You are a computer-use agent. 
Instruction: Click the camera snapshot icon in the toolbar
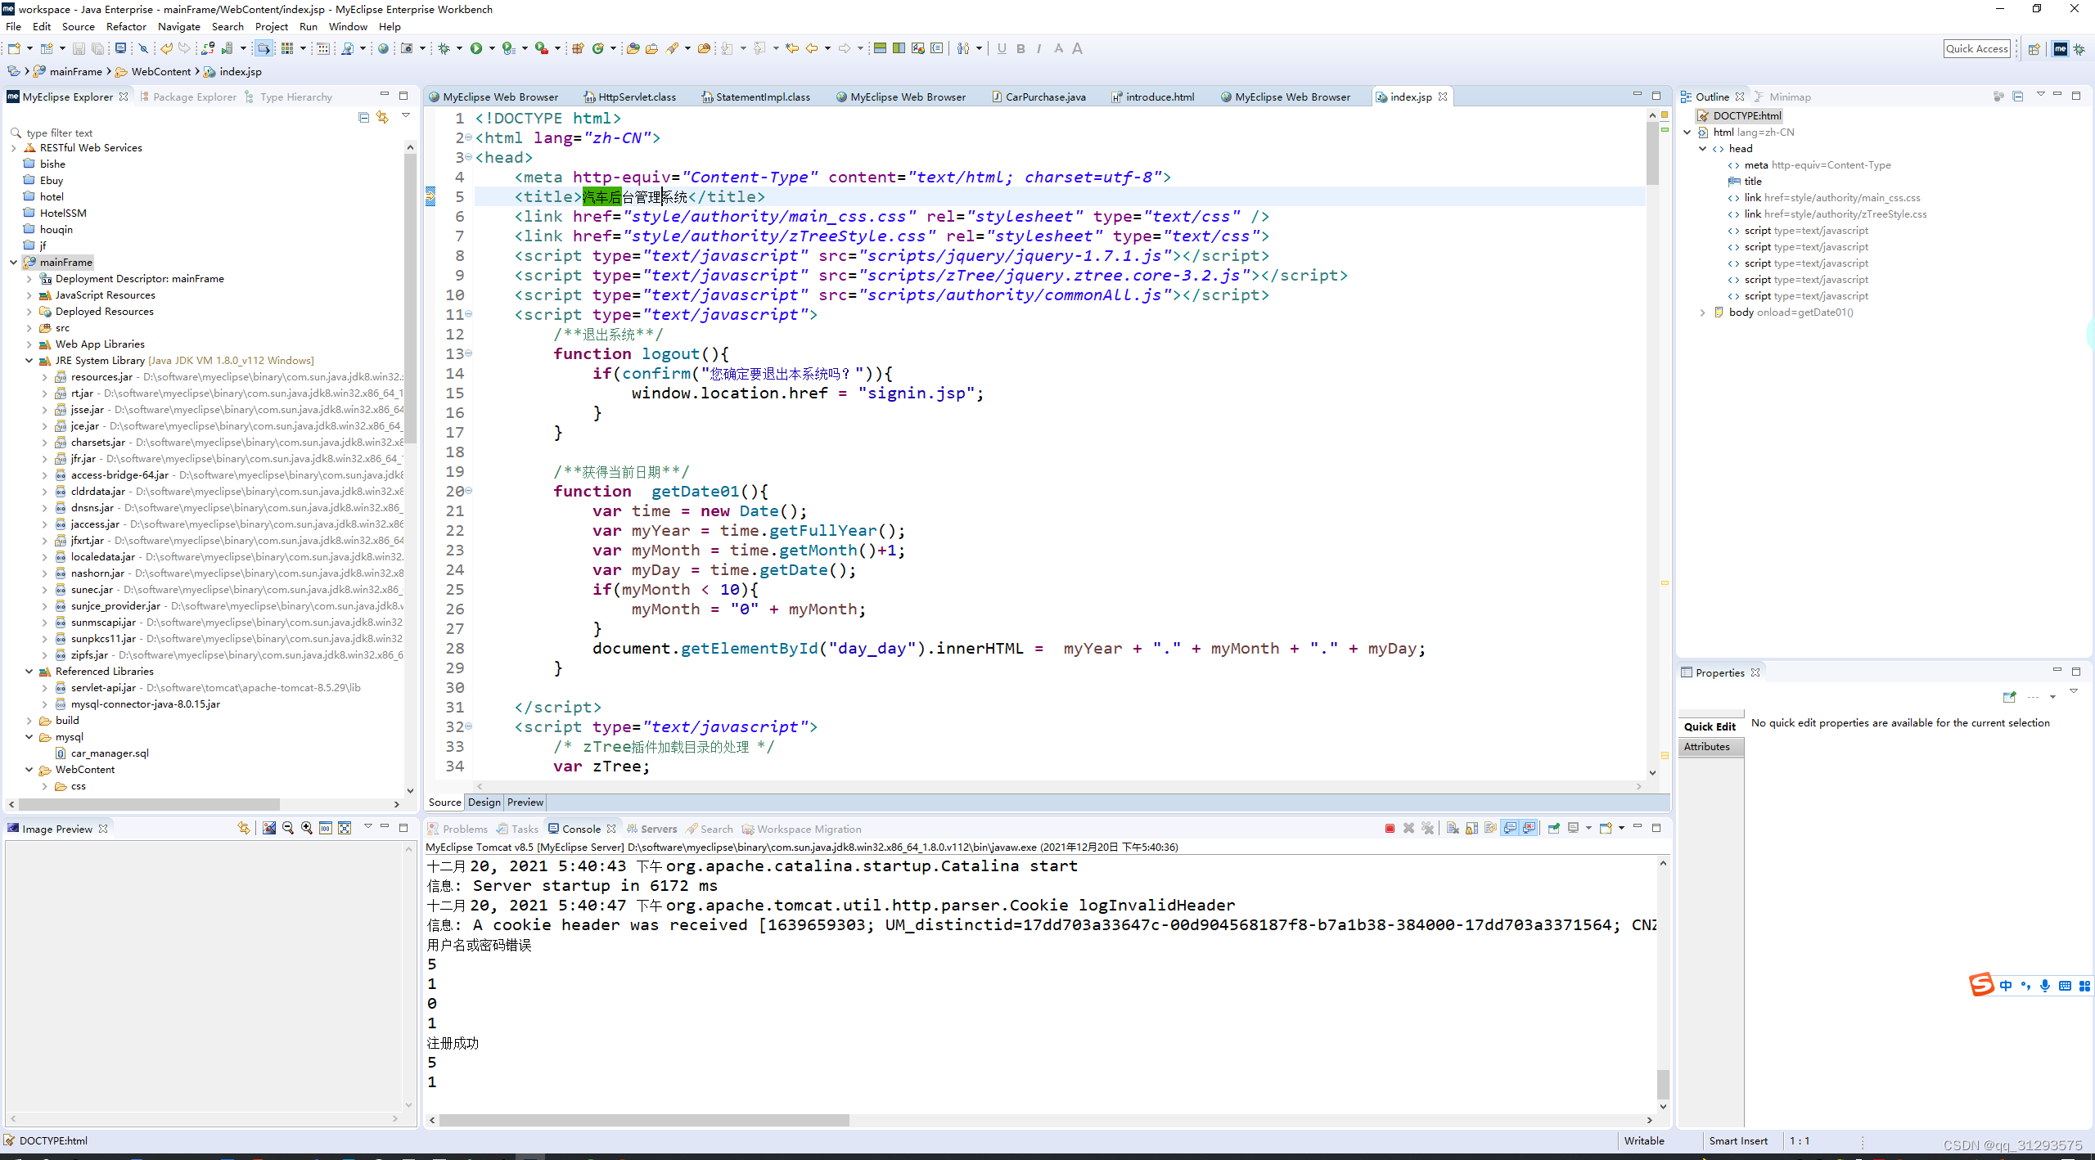tap(407, 49)
